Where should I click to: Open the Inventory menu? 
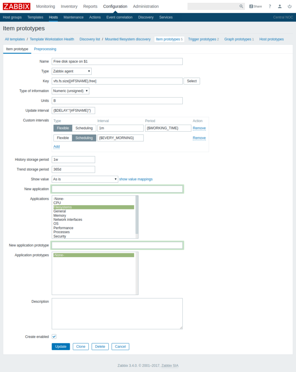click(x=69, y=6)
